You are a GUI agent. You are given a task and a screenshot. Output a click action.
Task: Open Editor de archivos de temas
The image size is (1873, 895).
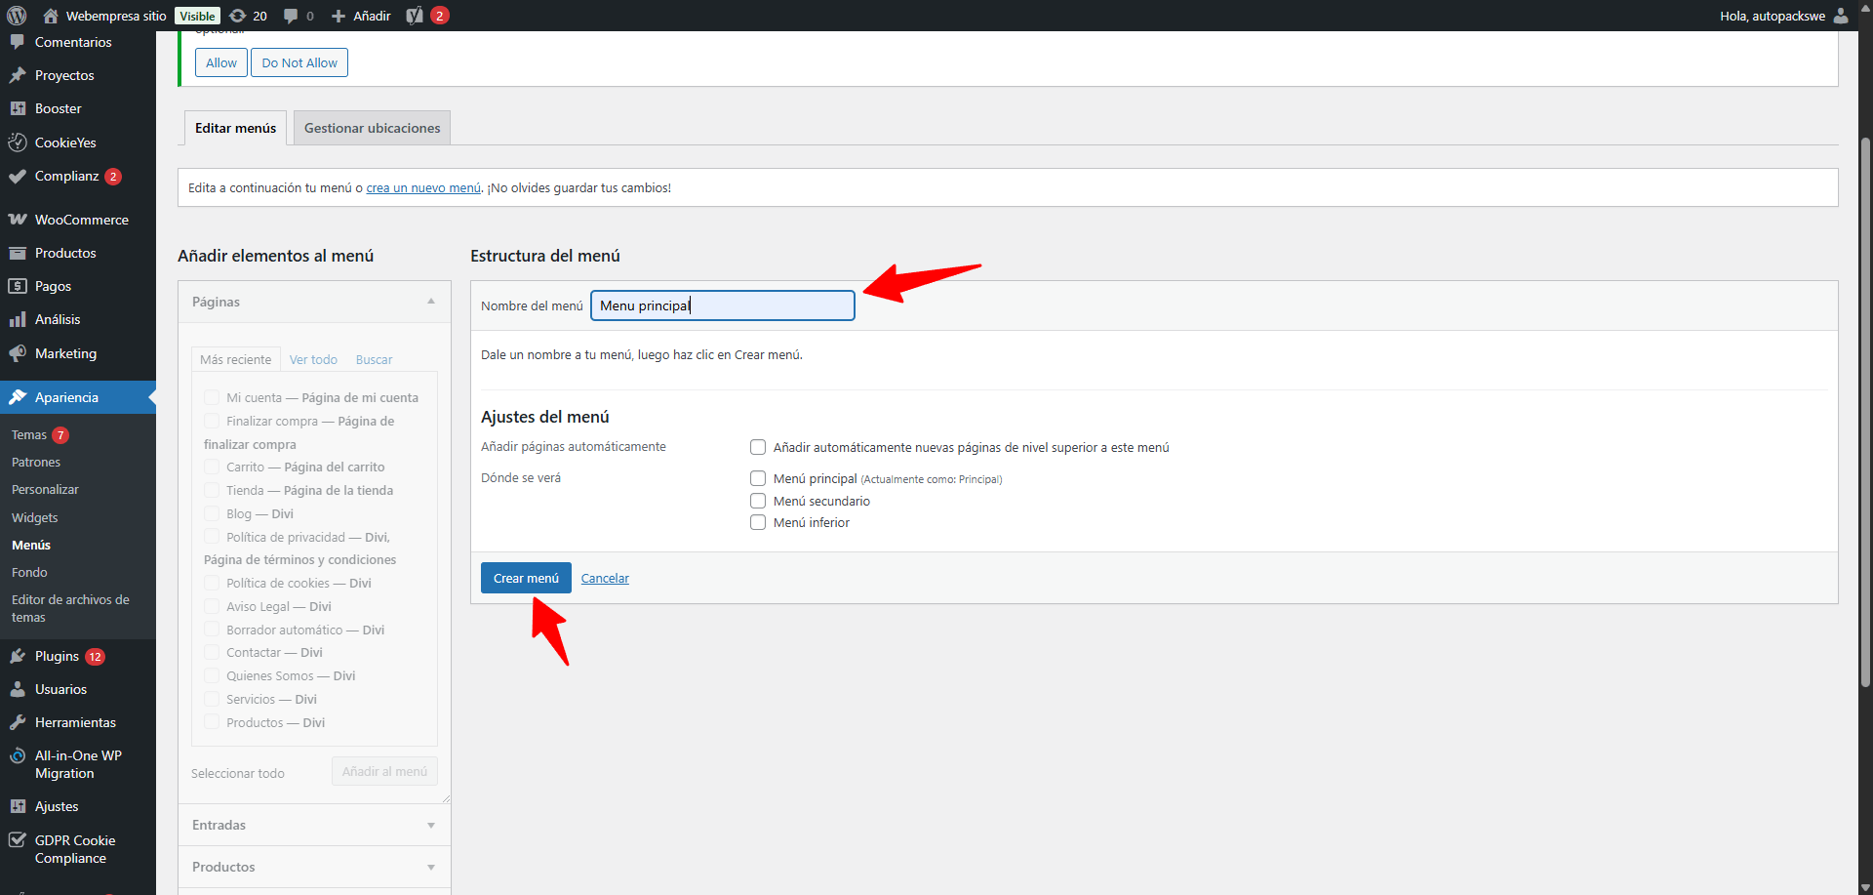[x=70, y=608]
